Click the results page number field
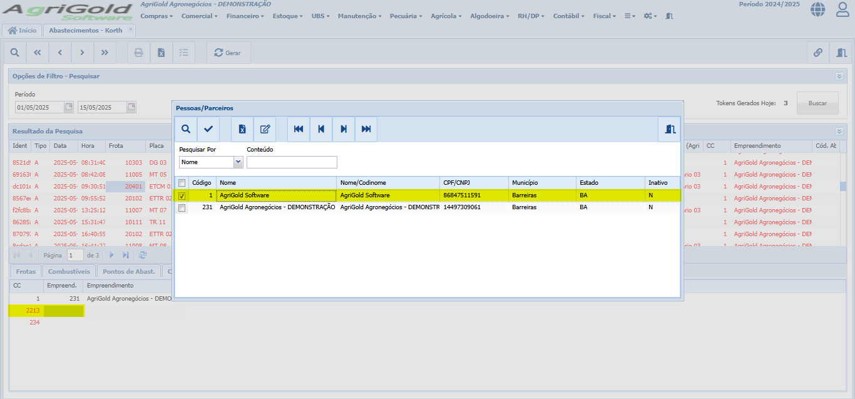This screenshot has width=855, height=399. 75,255
